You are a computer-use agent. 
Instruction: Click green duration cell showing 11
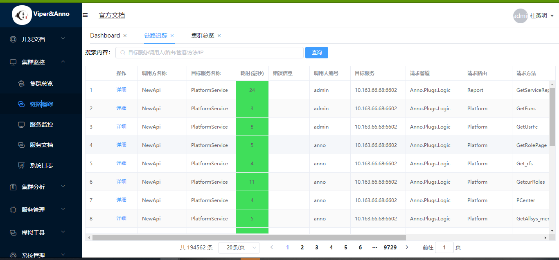(252, 182)
